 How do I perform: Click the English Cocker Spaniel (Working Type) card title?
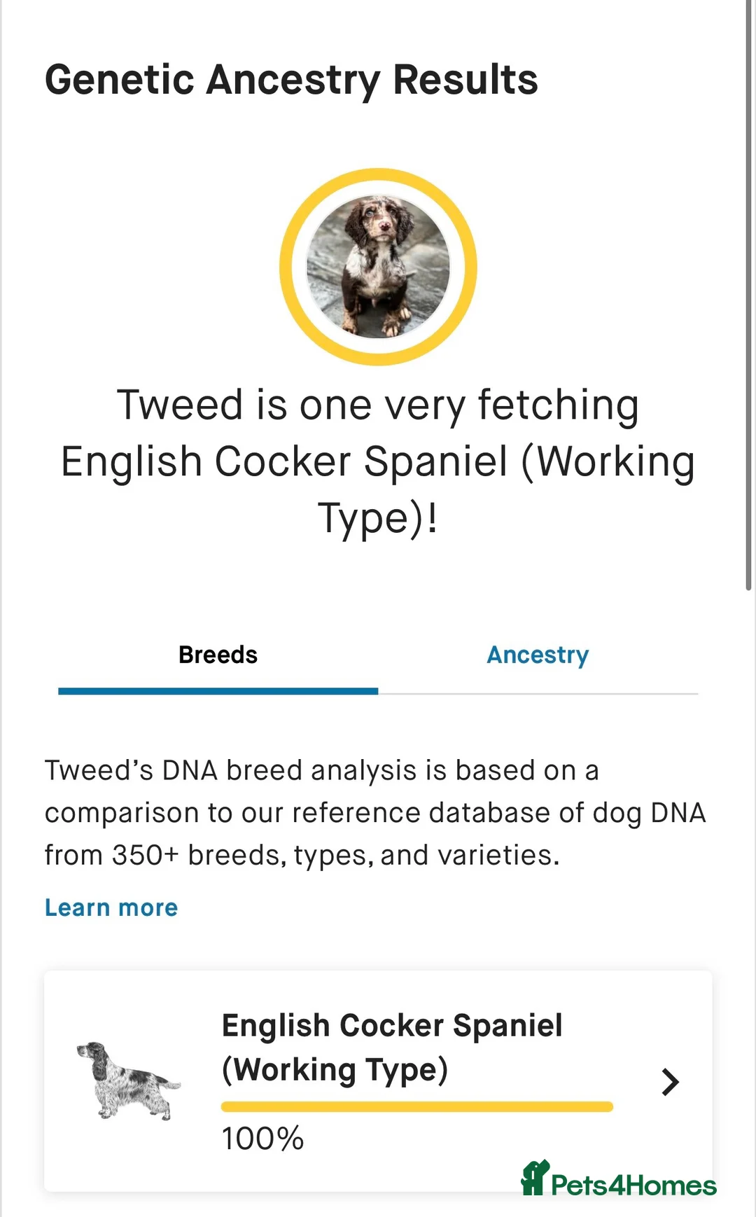coord(392,1047)
